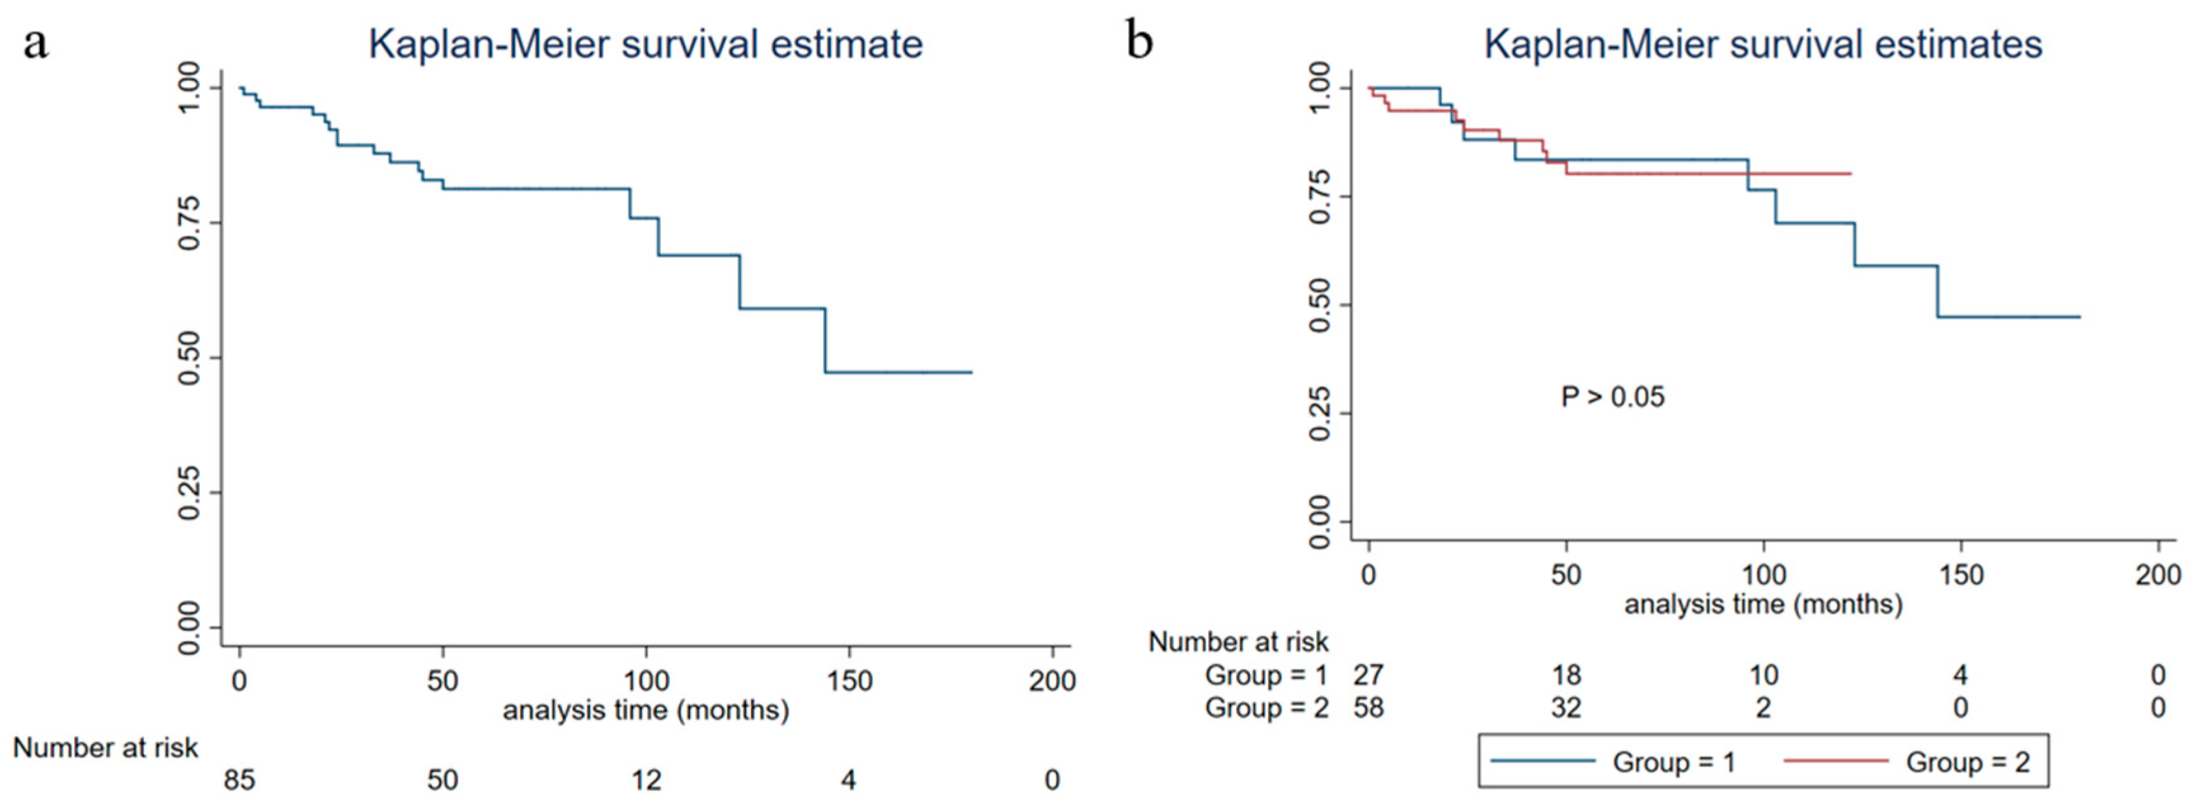Select the "Group = 1" legend text label
This screenshot has height=812, width=2200.
point(1674,762)
